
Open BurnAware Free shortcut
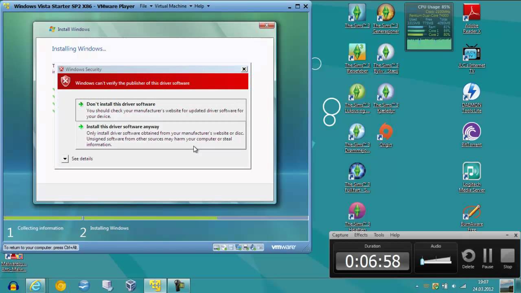[472, 217]
